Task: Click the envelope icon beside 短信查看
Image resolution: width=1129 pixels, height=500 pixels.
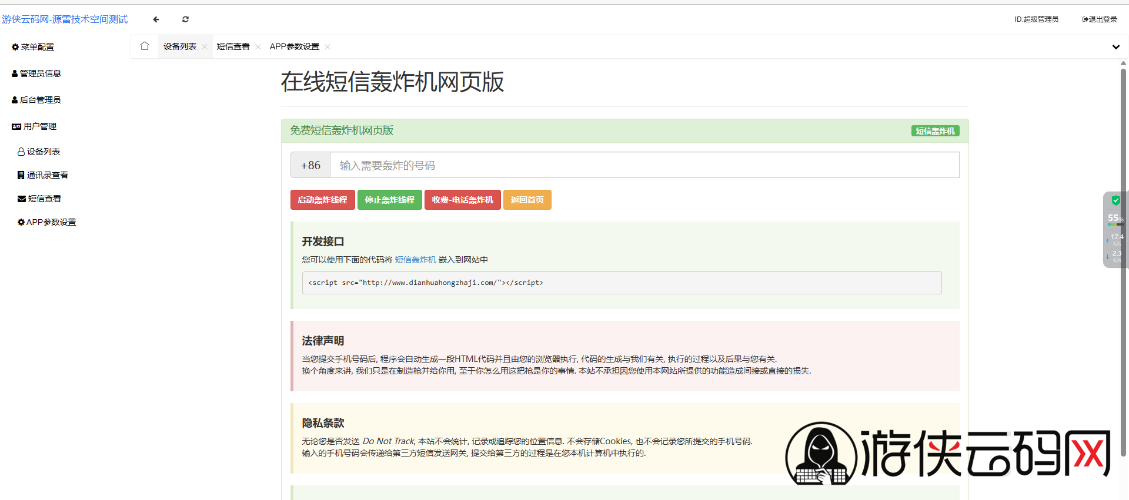Action: pos(22,199)
